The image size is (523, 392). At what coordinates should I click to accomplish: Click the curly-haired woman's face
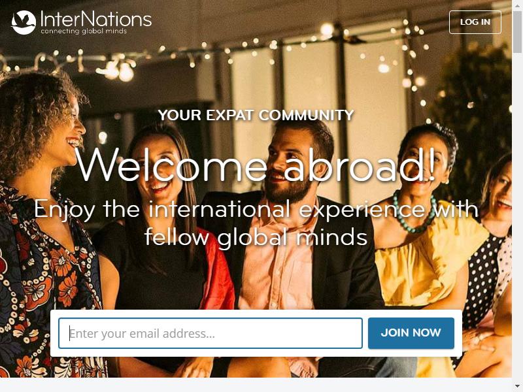72,133
